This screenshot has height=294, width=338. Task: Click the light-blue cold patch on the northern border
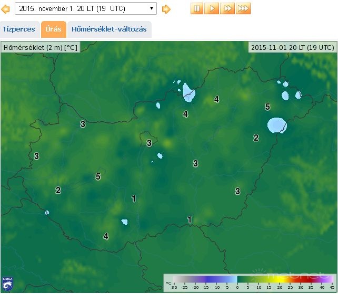click(x=188, y=94)
